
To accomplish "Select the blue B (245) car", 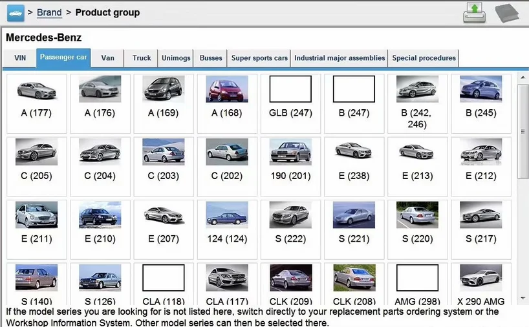I will pyautogui.click(x=480, y=103).
